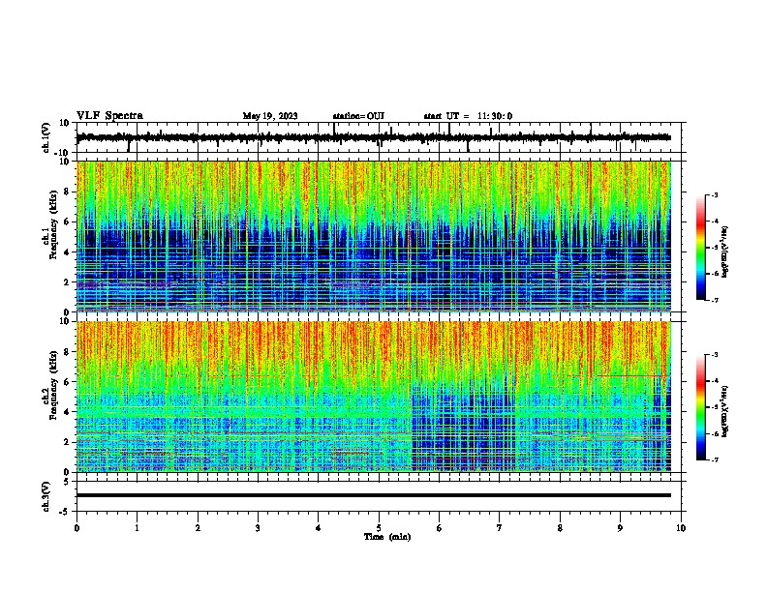This screenshot has height=592, width=767.
Task: Select the "start UT = 11:30:0" header text
Action: tap(468, 116)
